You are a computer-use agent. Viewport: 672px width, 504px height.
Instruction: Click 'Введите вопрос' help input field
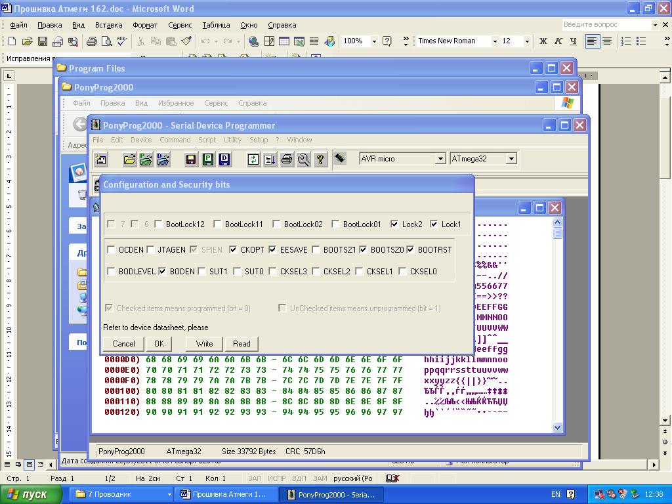click(x=606, y=25)
